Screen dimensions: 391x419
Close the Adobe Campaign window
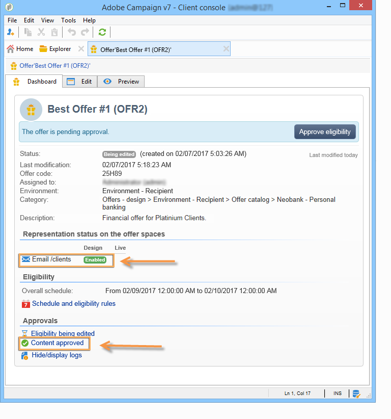coord(360,5)
